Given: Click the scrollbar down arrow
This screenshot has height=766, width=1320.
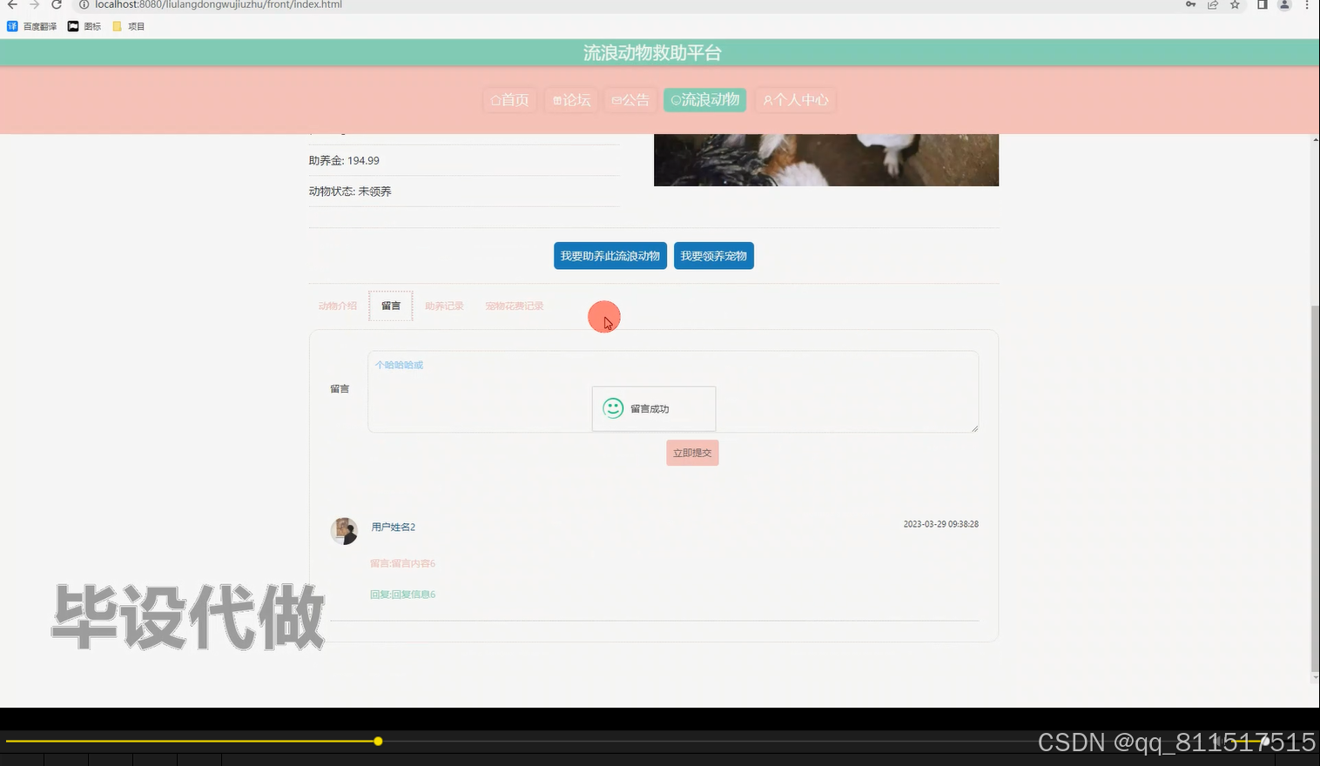Looking at the screenshot, I should pyautogui.click(x=1315, y=677).
